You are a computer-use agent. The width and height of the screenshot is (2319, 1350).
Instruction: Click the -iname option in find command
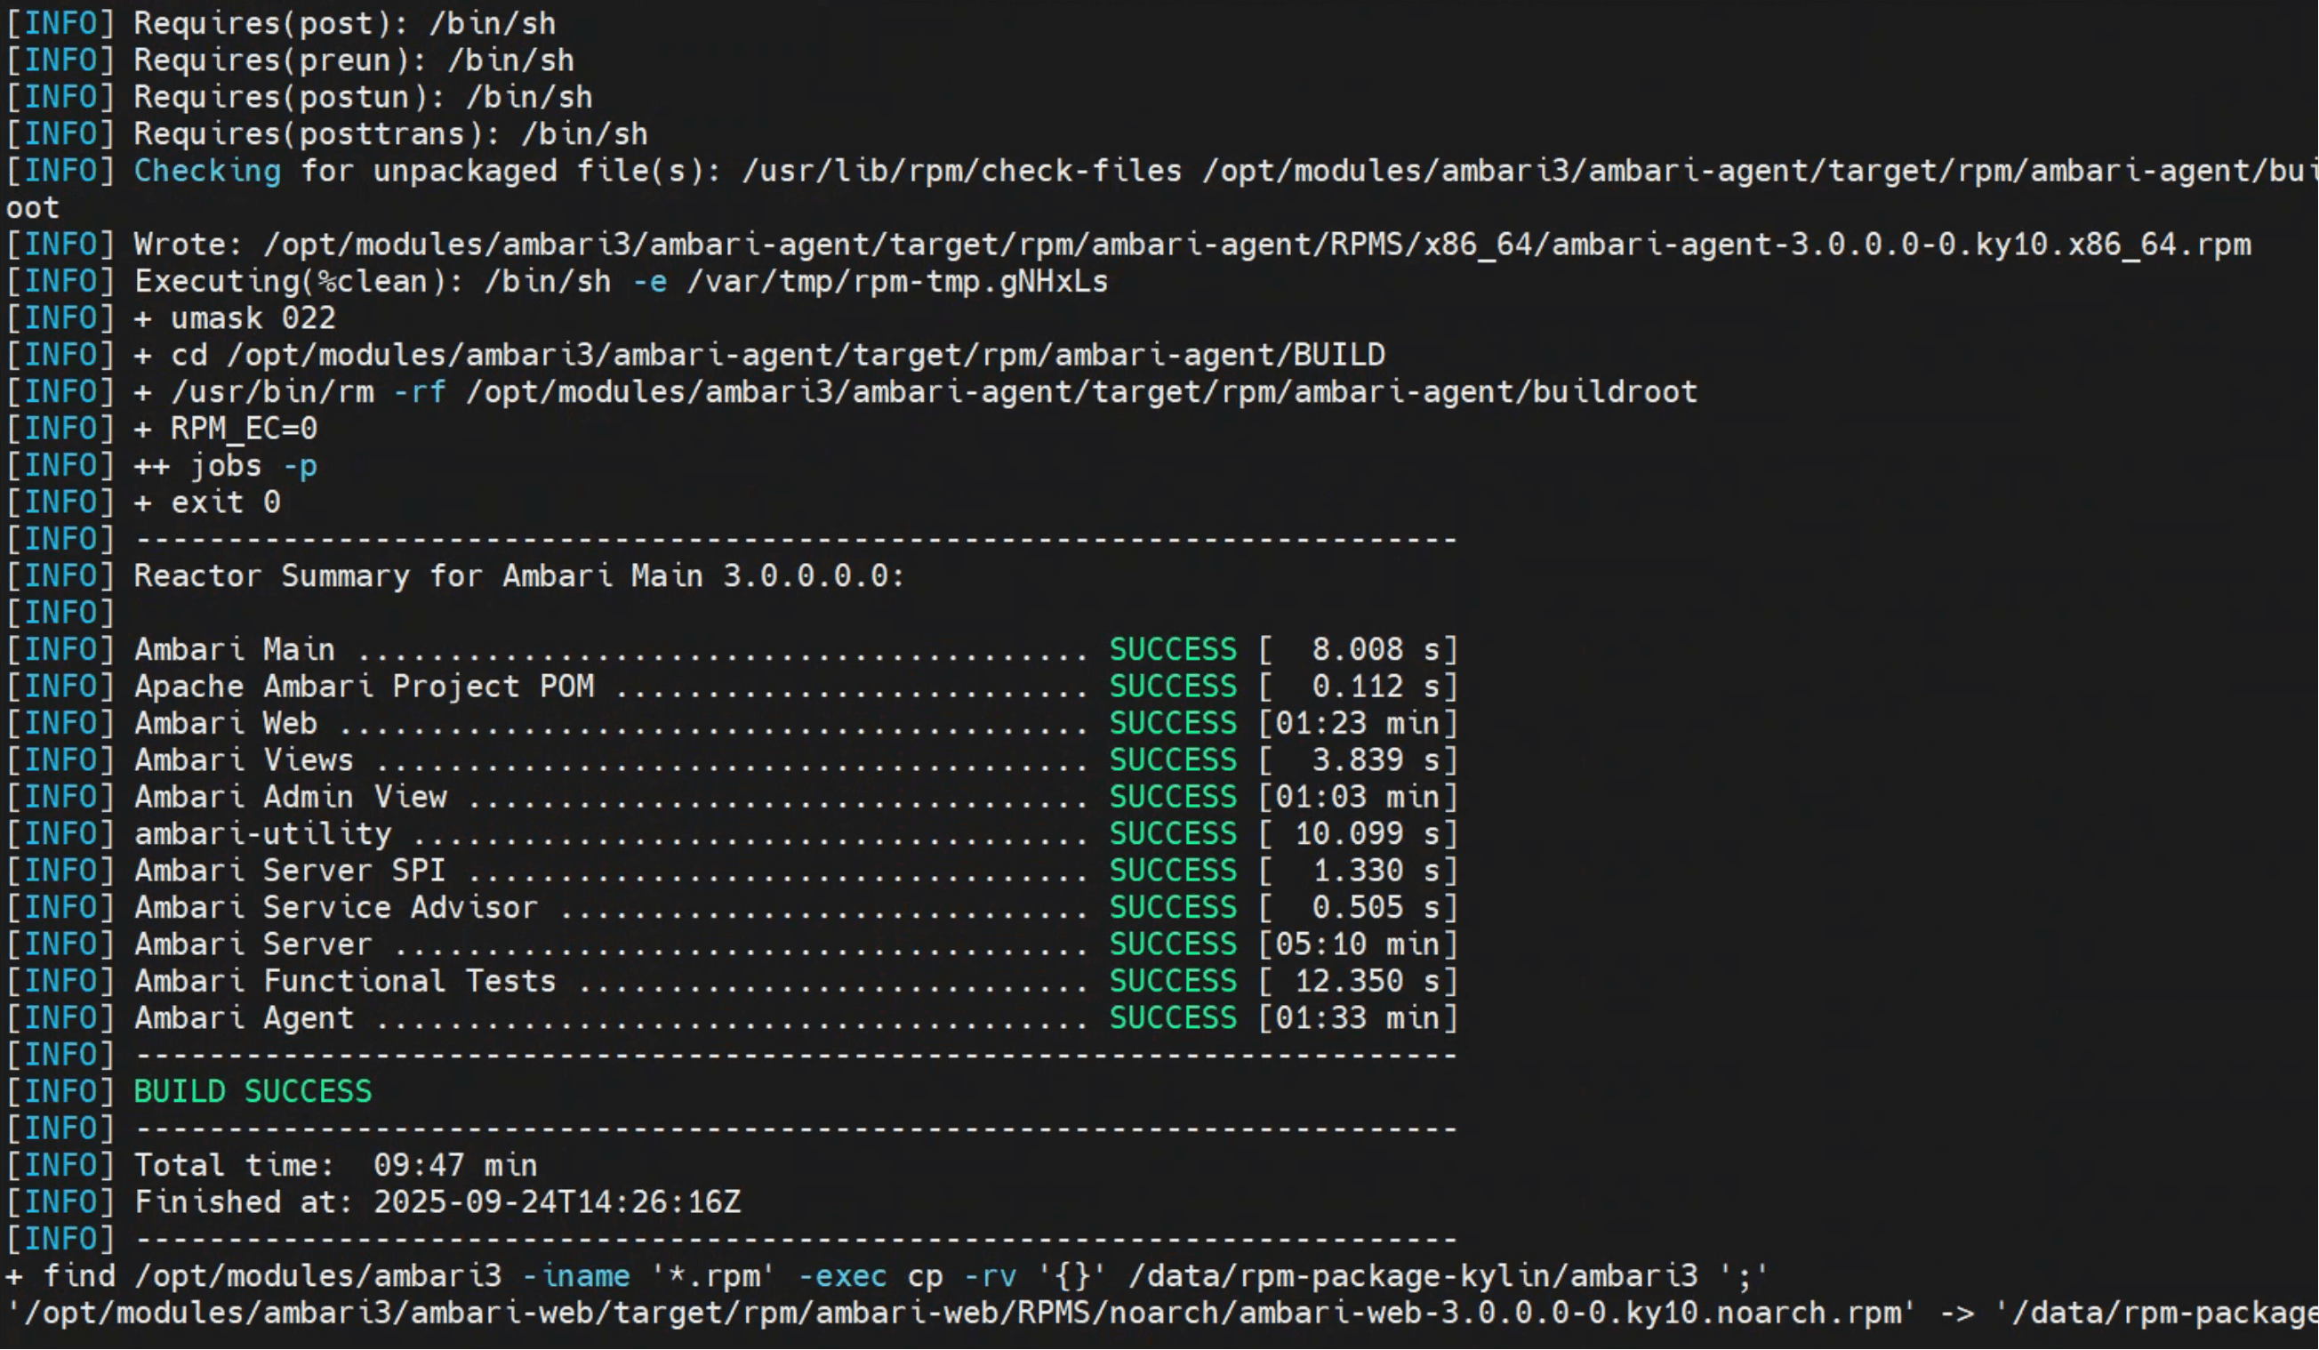576,1276
